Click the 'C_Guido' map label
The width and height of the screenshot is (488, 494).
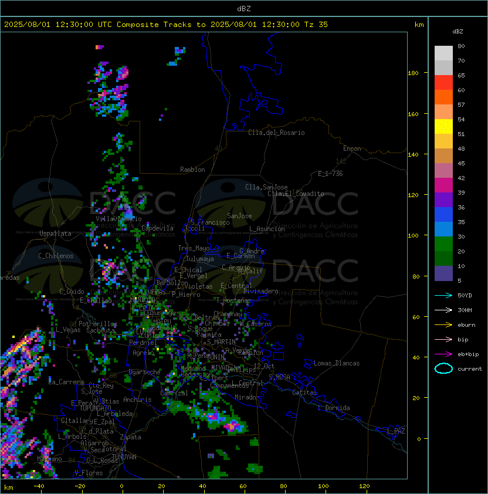coord(72,292)
